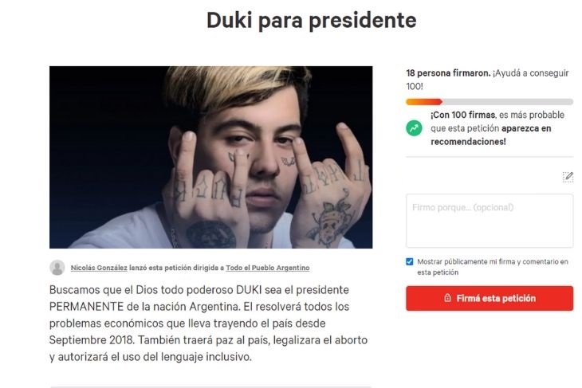Click the signatures progress bar
Image resolution: width=582 pixels, height=388 pixels.
(490, 102)
